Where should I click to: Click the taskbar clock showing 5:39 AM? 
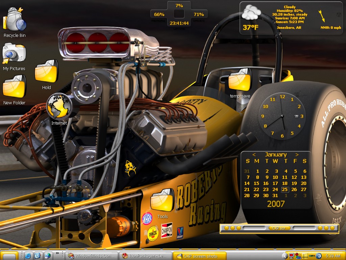coord(333,256)
